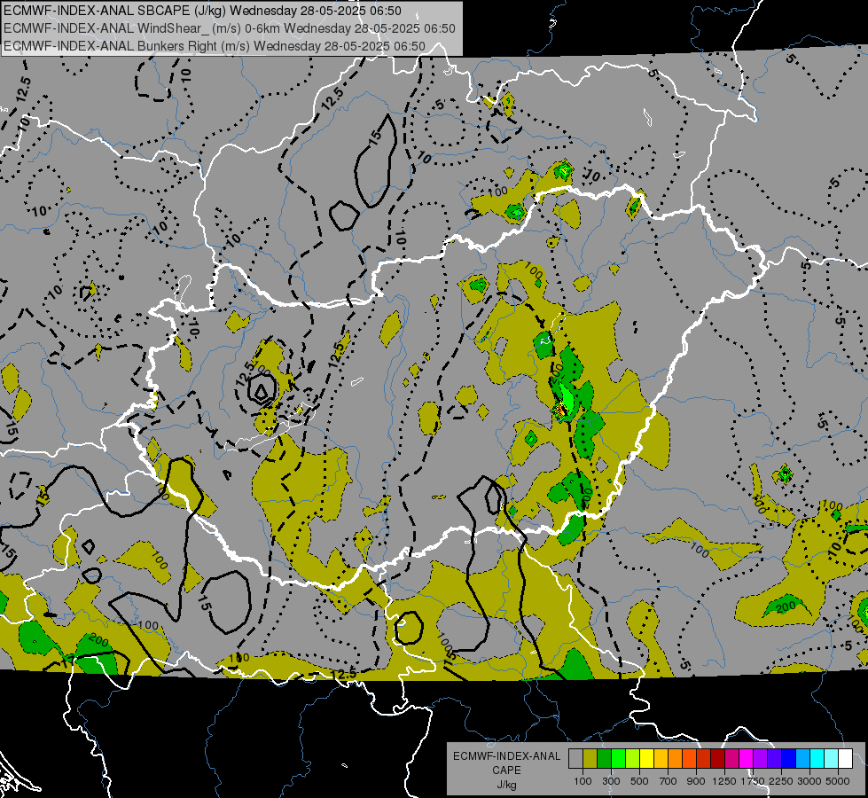Image resolution: width=868 pixels, height=798 pixels.
Task: Click the legend value 1250
Action: tap(724, 781)
